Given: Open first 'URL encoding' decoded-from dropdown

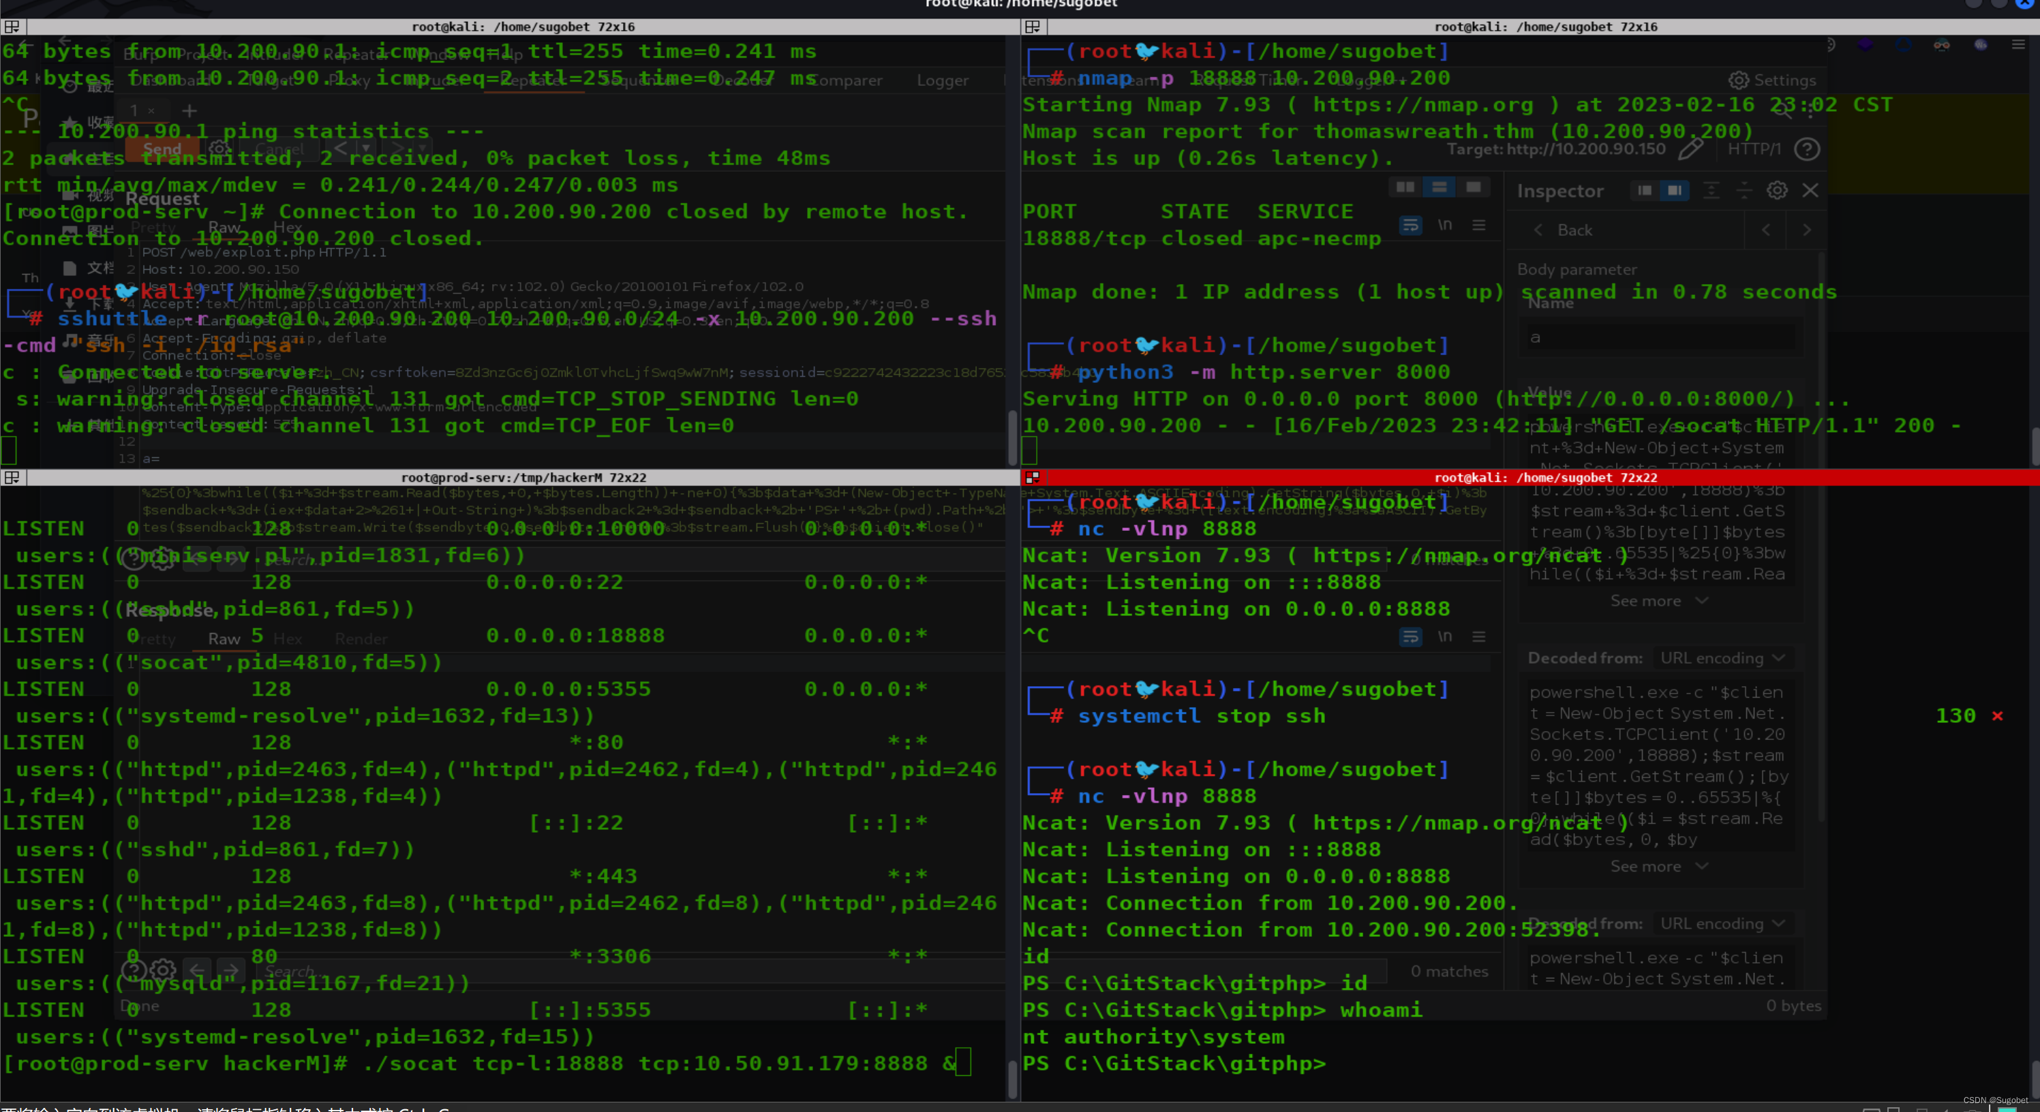Looking at the screenshot, I should coord(1722,658).
